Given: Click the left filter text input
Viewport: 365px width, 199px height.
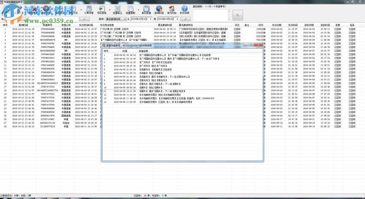Looking at the screenshot, I should pos(54,19).
